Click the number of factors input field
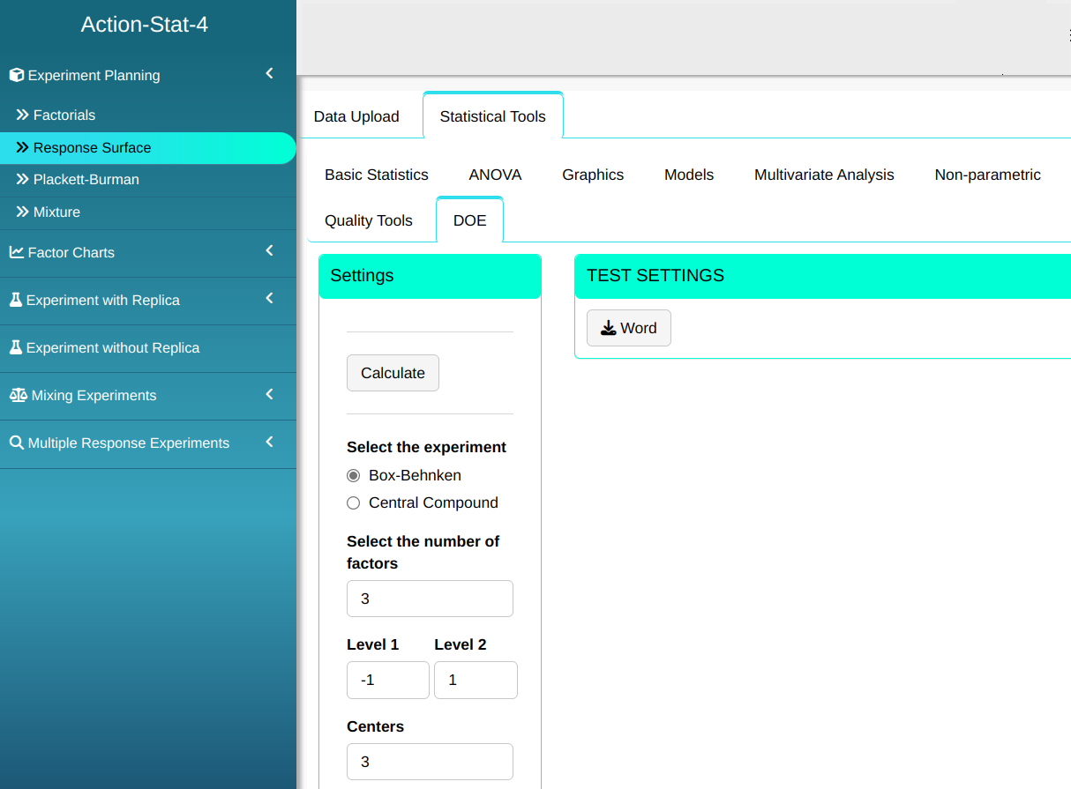This screenshot has width=1071, height=789. point(430,599)
